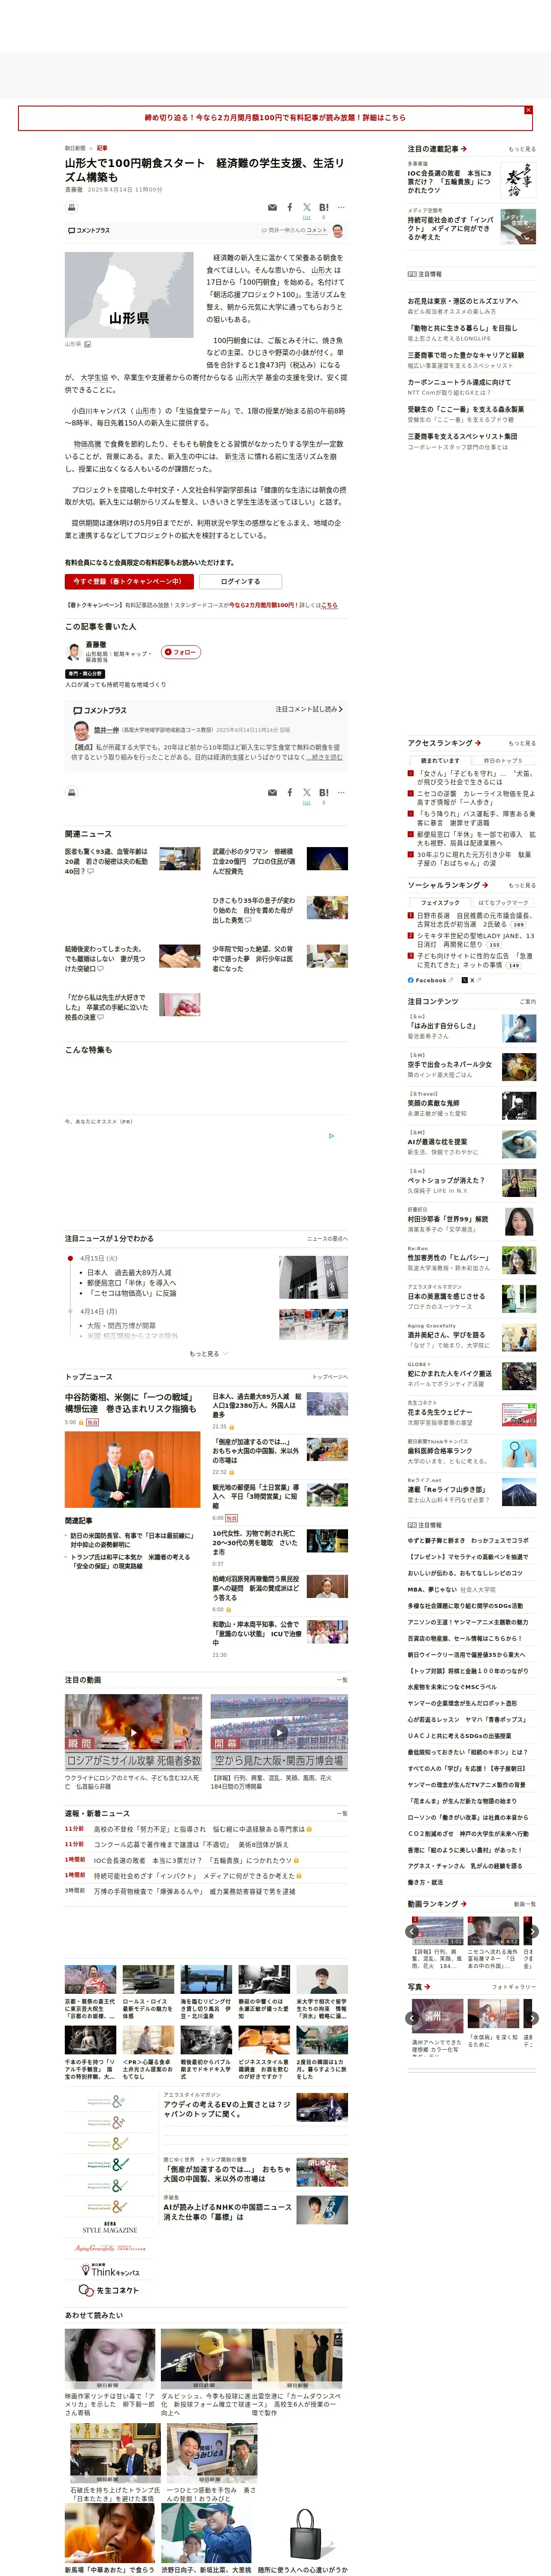Click もっと見る beside ソーシャルランキング

522,885
